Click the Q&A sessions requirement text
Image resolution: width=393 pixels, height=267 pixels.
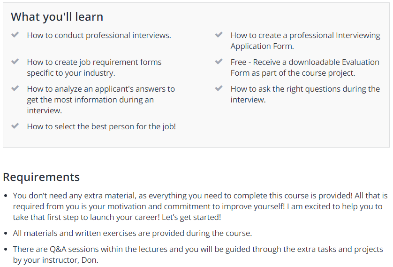[x=198, y=254]
